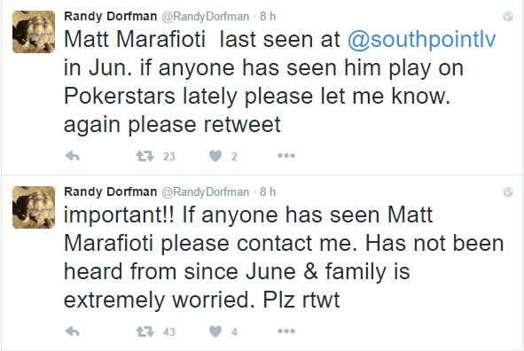The width and height of the screenshot is (524, 351).
Task: Click the globe icon on the second tweet
Action: pyautogui.click(x=508, y=191)
